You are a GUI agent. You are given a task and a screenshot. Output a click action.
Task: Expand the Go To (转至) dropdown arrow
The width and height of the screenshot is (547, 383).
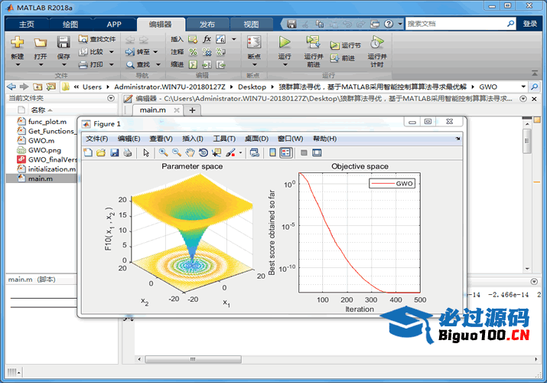pos(155,52)
